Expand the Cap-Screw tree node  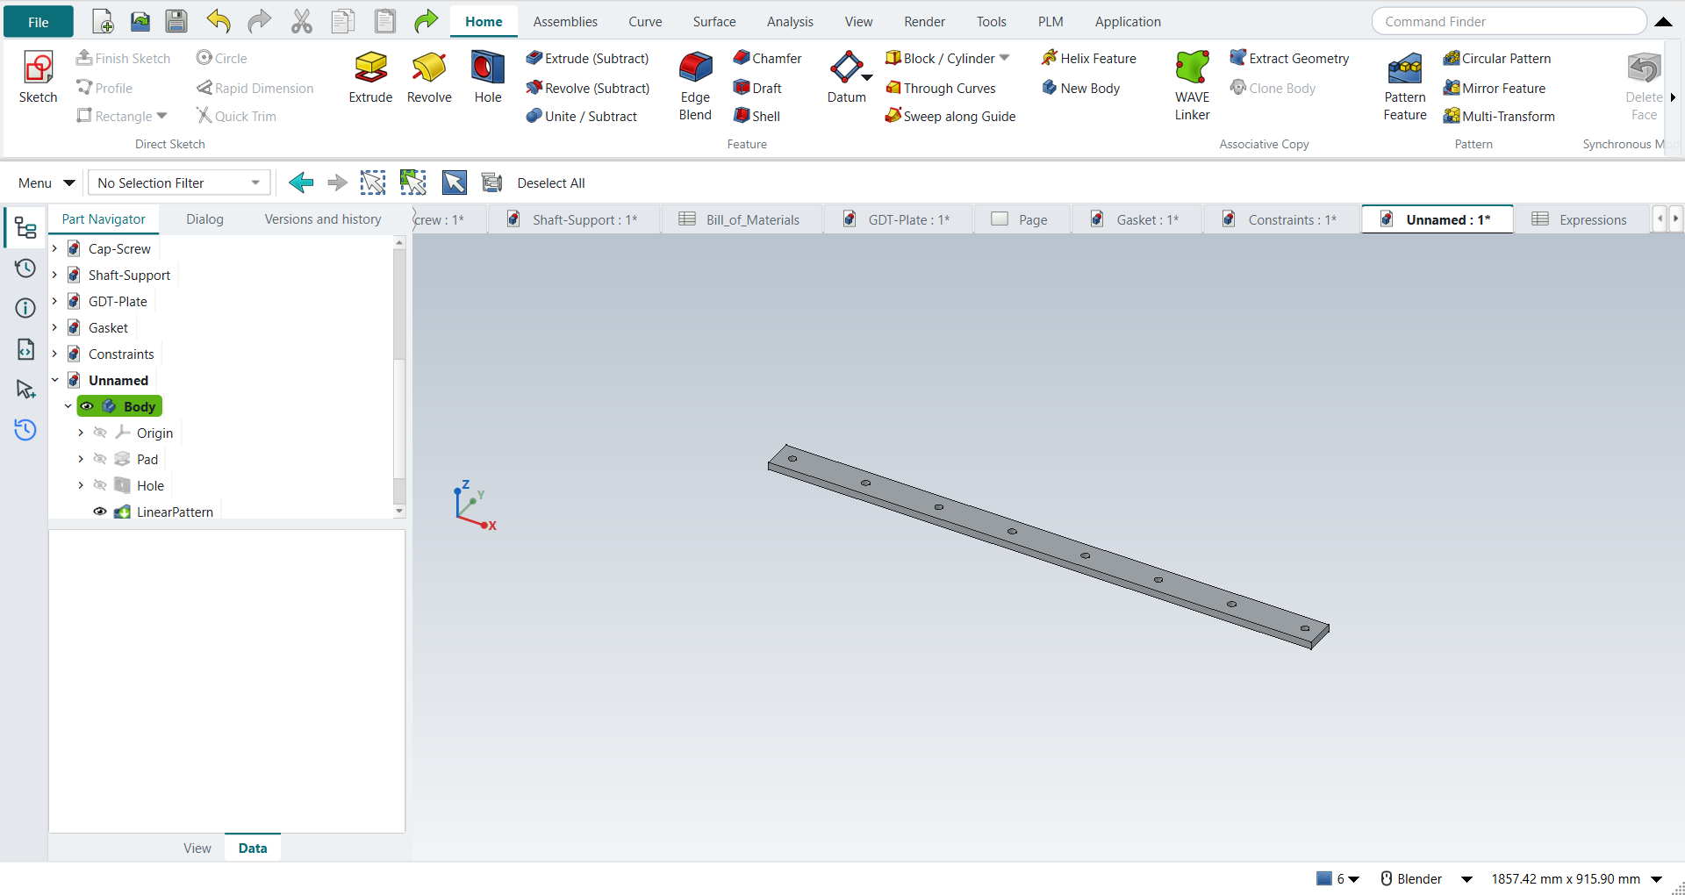(x=54, y=248)
